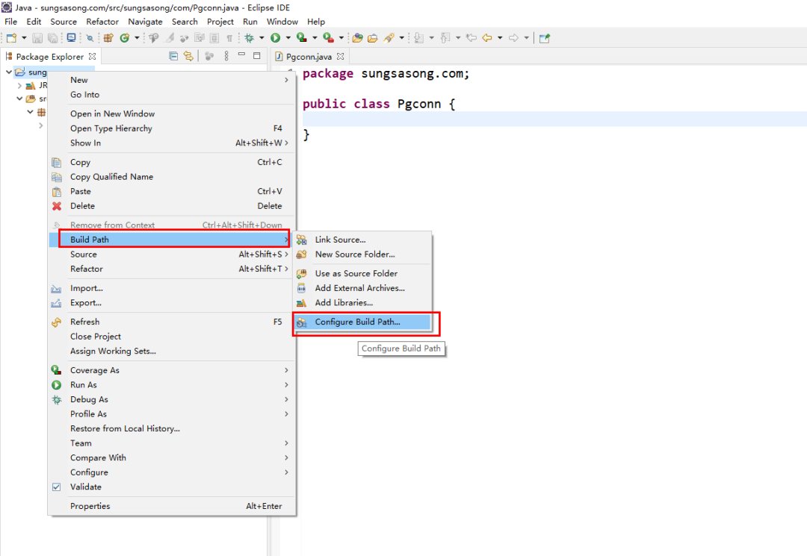
Task: Click Use as Source Folder
Action: click(362, 274)
